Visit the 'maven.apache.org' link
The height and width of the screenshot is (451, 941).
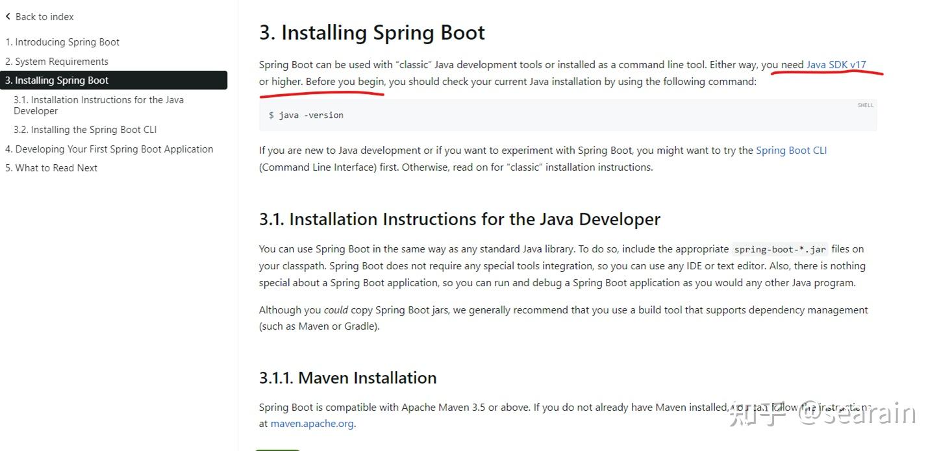click(312, 423)
